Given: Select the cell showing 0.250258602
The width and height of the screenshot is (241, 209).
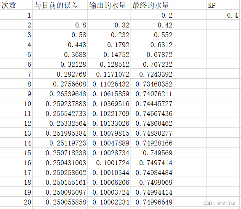Looking at the screenshot, I should (x=60, y=172).
